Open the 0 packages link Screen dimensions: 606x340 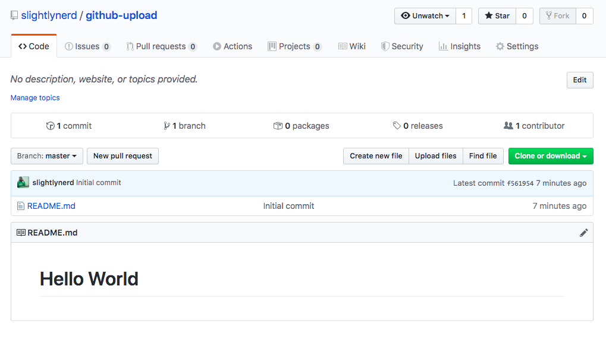click(301, 126)
